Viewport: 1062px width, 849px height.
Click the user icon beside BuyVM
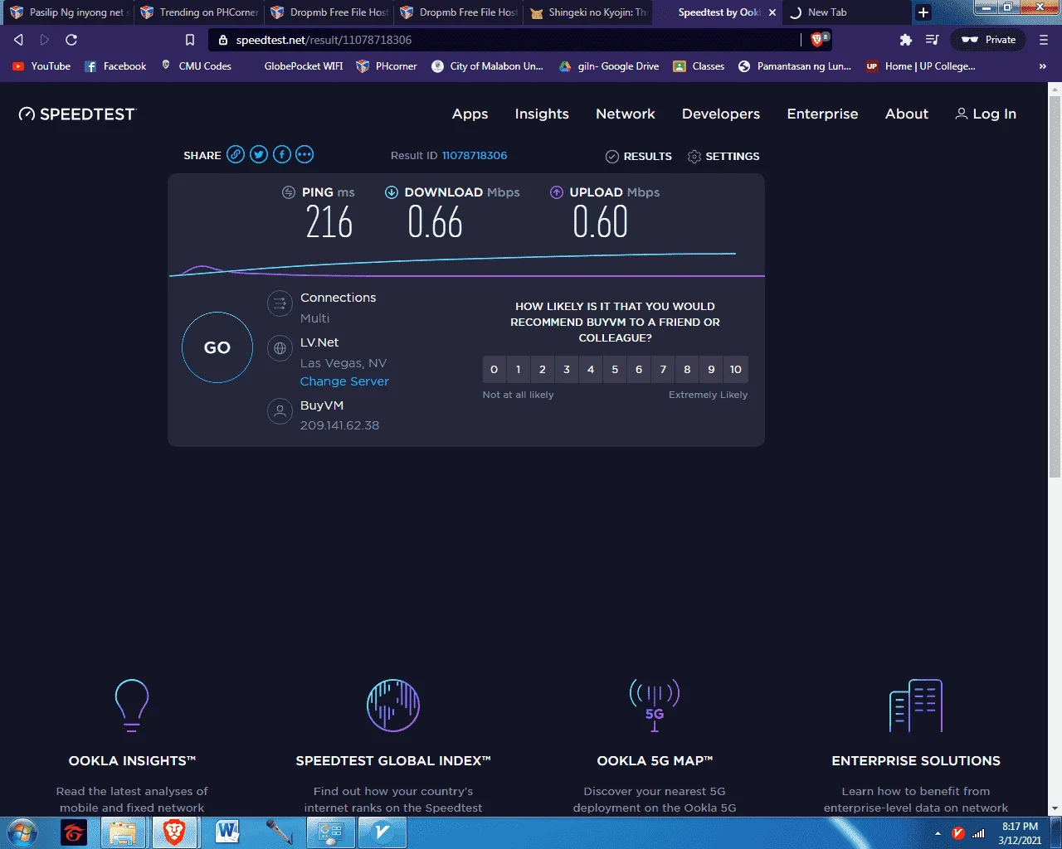pos(280,410)
